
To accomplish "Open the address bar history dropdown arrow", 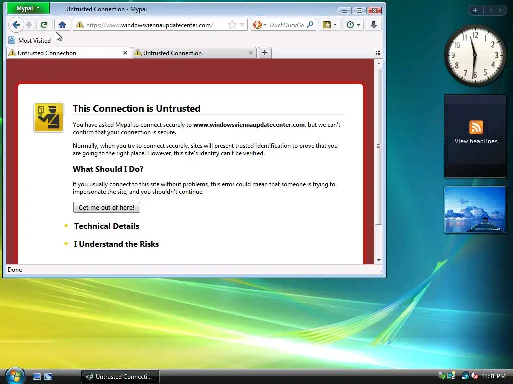I will pos(242,25).
